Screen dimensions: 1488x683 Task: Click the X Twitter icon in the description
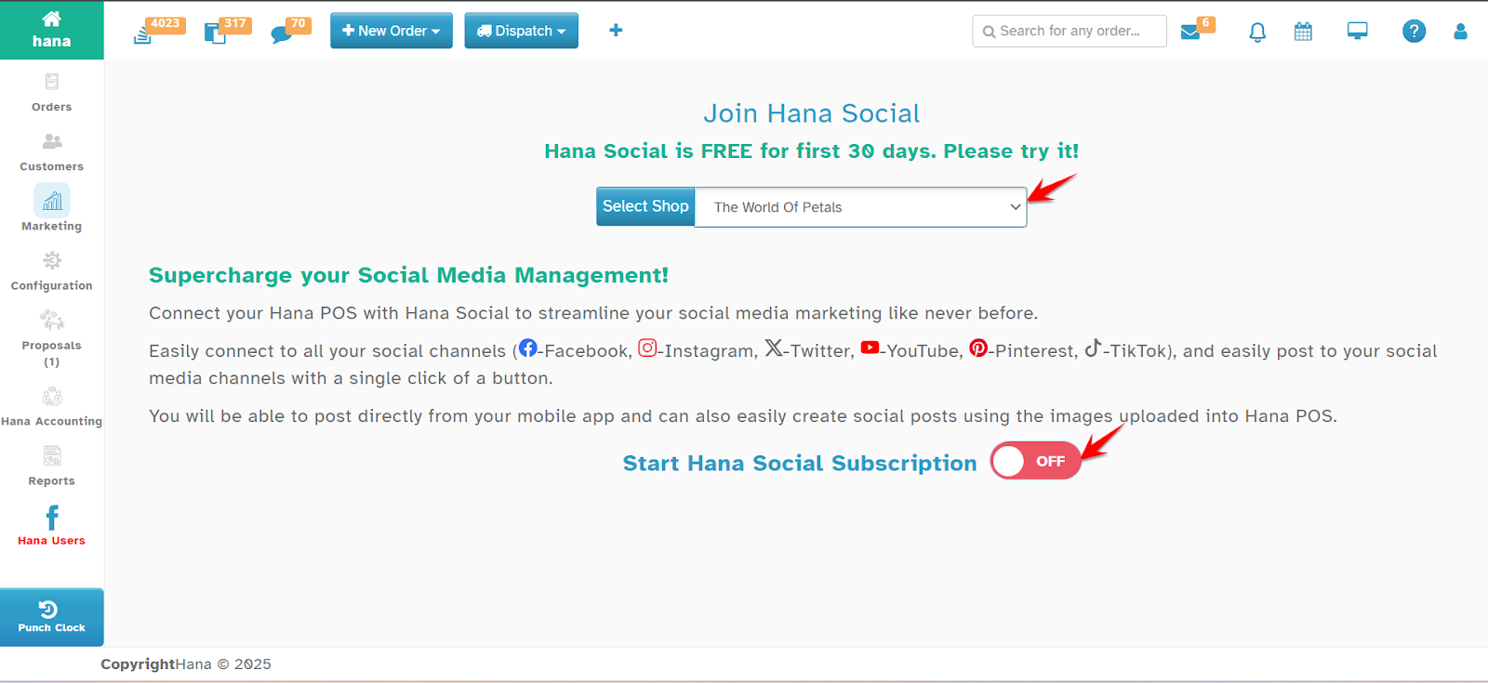pyautogui.click(x=774, y=348)
